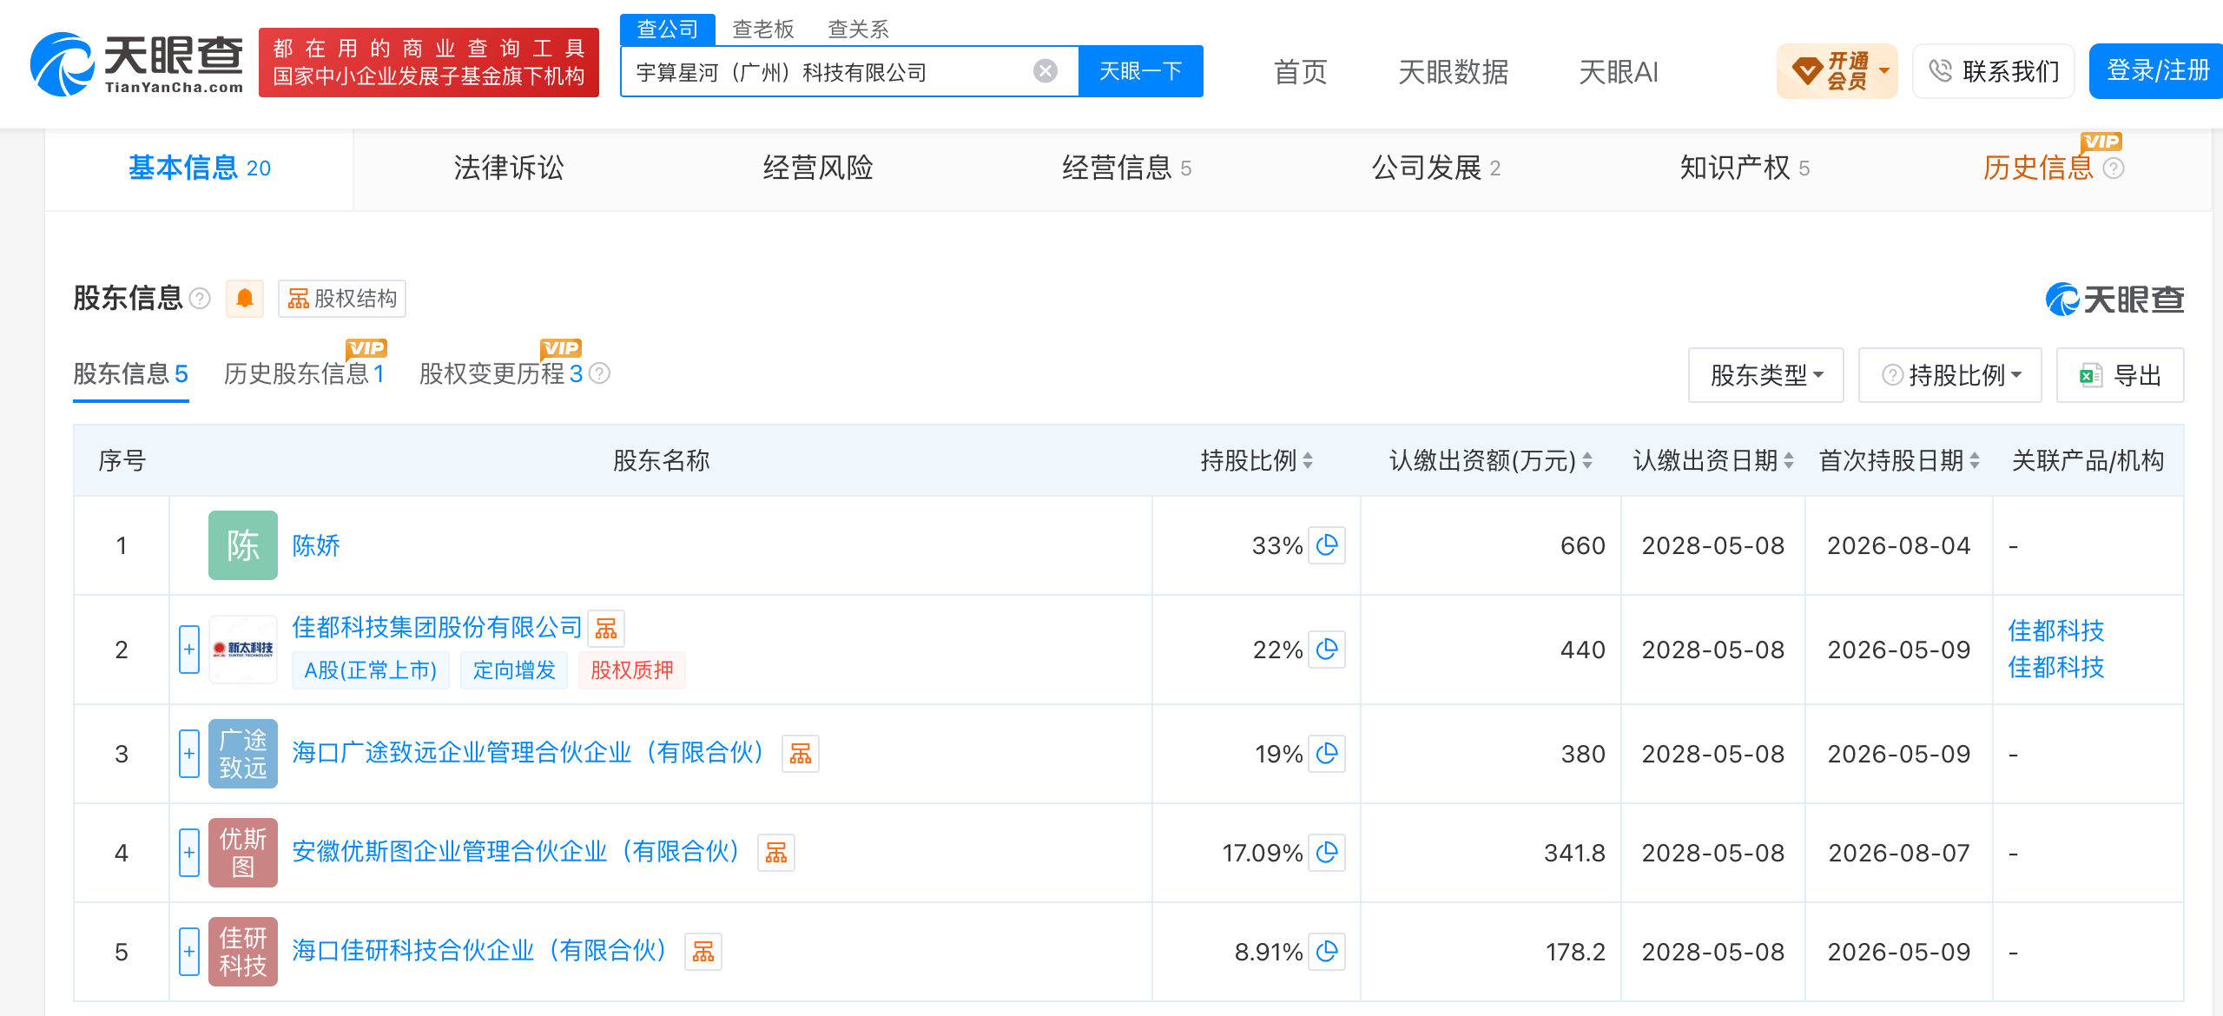Click the 联系我们 button
Image resolution: width=2223 pixels, height=1016 pixels.
point(1994,71)
